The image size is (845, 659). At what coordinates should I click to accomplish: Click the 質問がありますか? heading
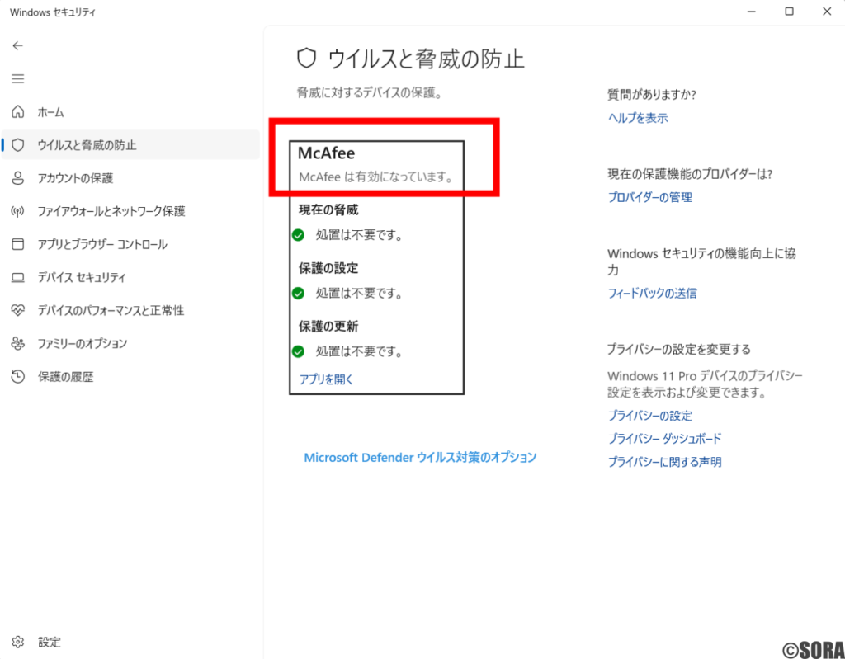tap(652, 95)
